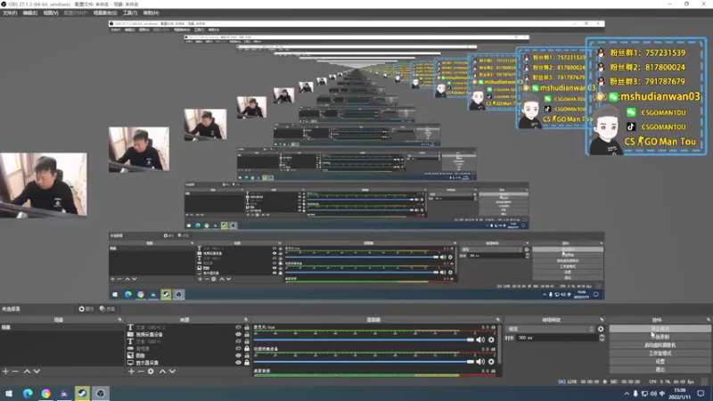Adjust the 麦克风/Aux volume slider
Viewport: 713px width, 401px height.
(364, 340)
